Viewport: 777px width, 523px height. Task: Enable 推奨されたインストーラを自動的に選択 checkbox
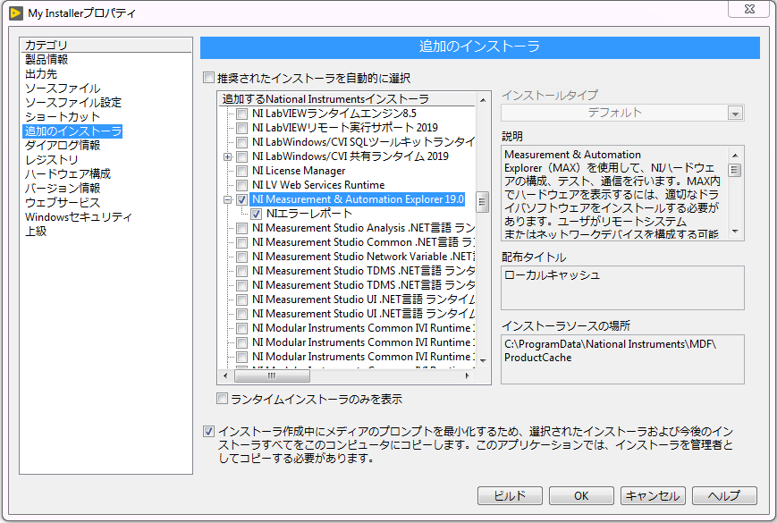tap(208, 78)
